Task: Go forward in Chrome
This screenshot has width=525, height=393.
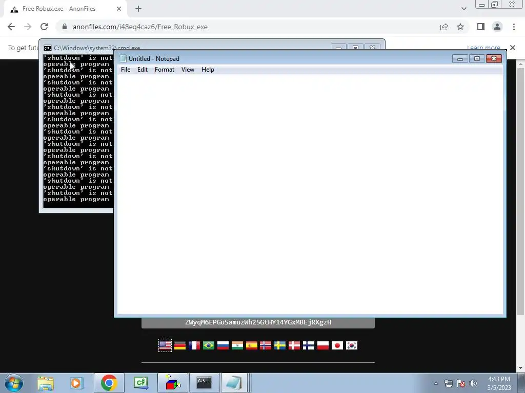Action: coord(28,27)
